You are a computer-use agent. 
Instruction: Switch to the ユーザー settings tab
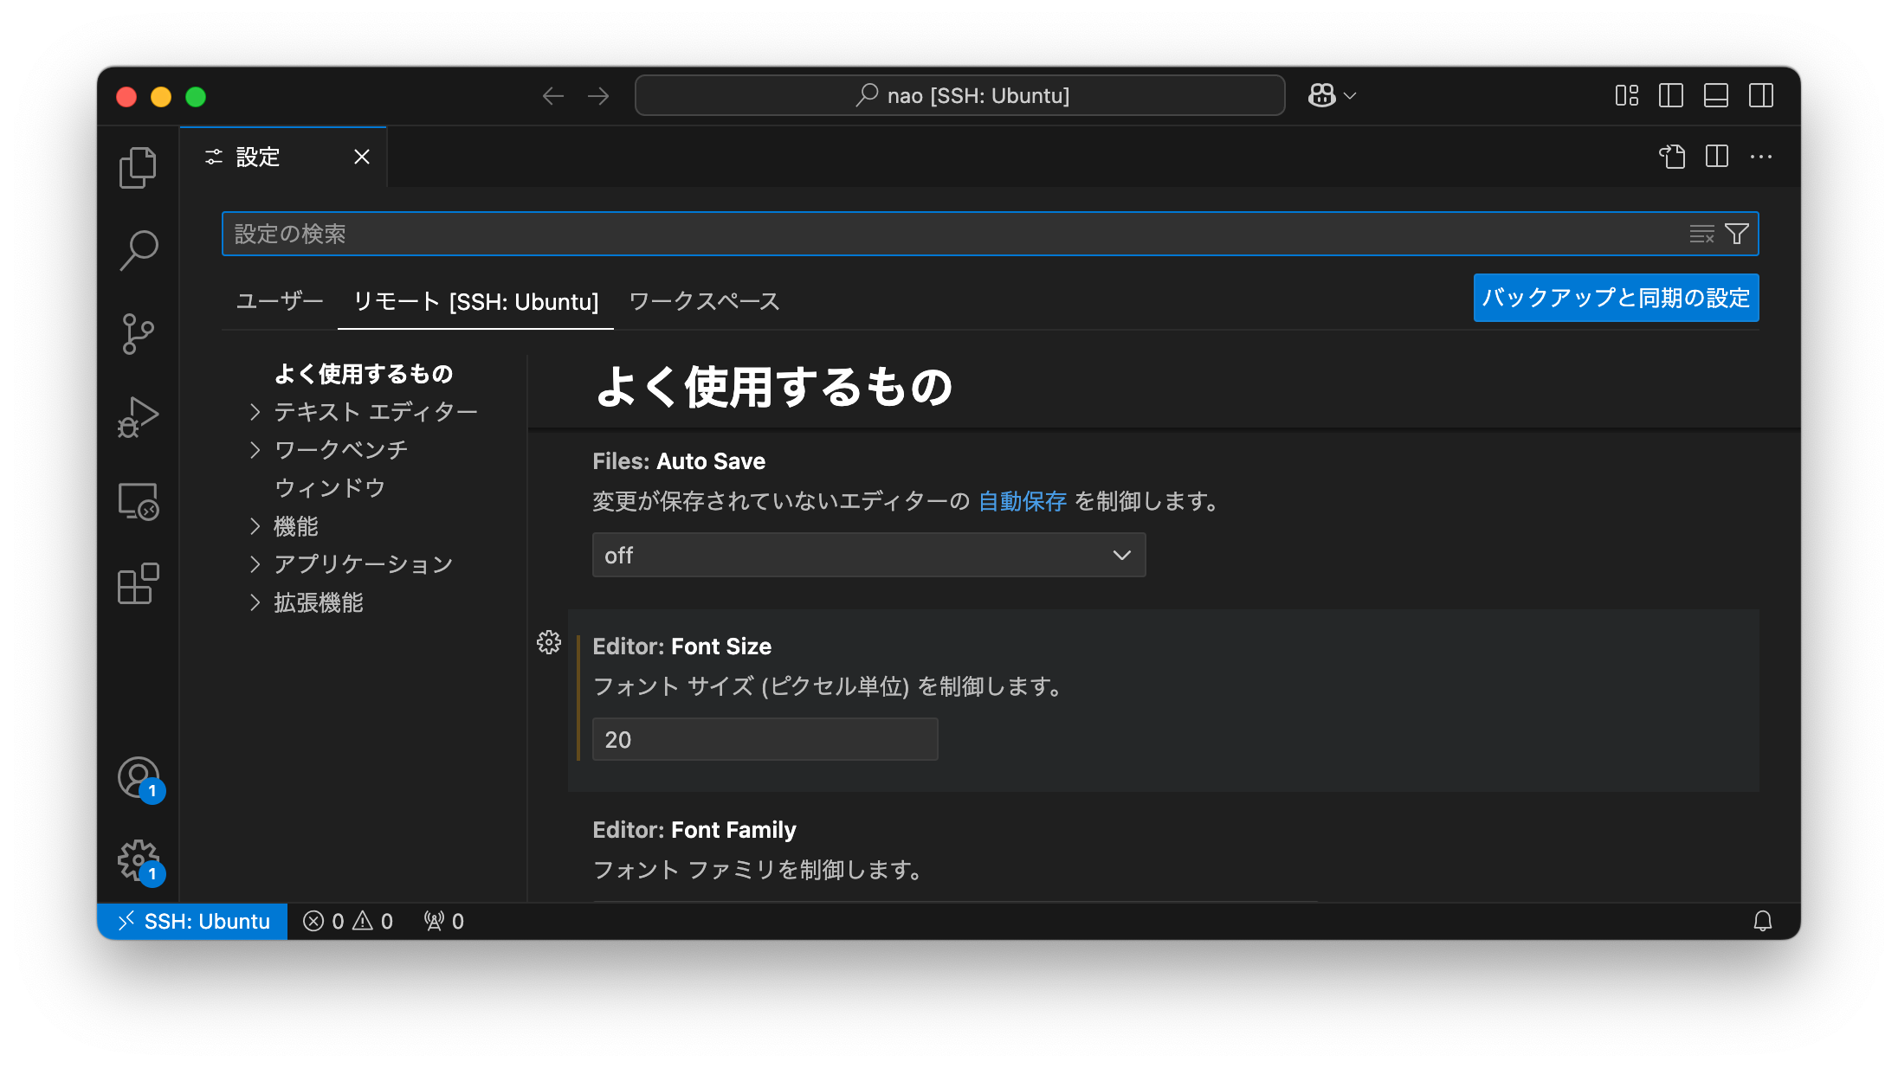tap(280, 301)
